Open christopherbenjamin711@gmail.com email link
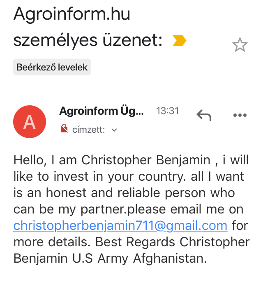The width and height of the screenshot is (263, 293). click(120, 225)
